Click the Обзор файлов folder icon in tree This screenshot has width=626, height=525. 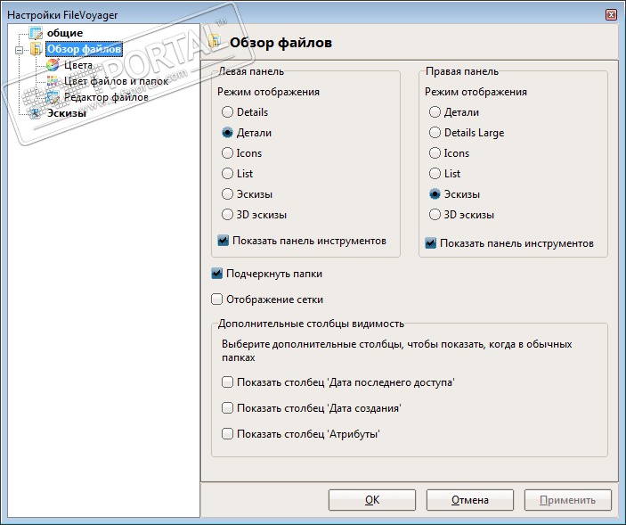(36, 49)
